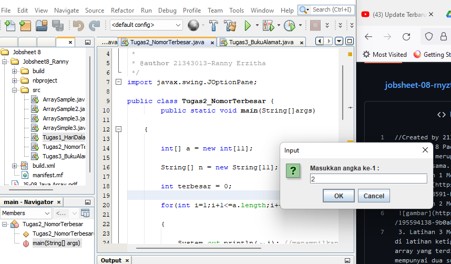Click Cancel in the Input dialog

coord(374,196)
